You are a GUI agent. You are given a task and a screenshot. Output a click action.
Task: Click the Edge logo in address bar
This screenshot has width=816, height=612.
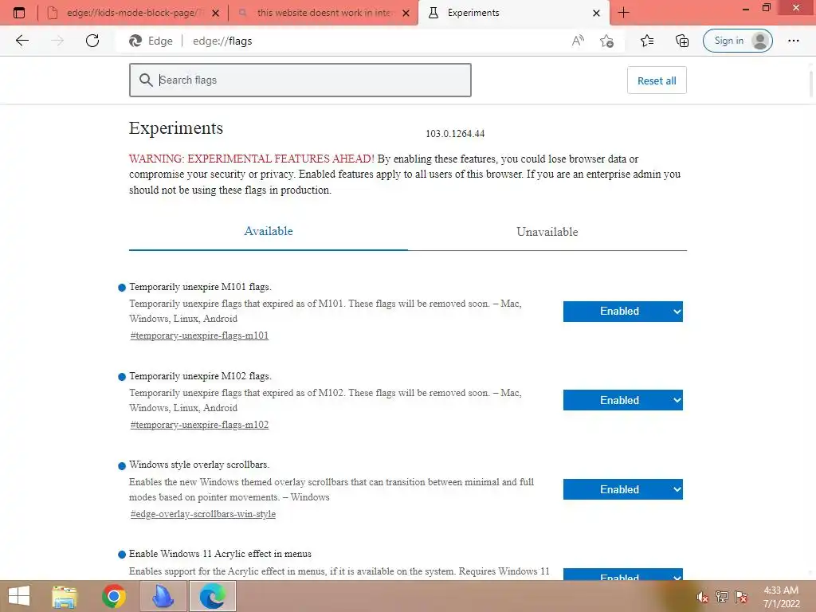point(135,41)
